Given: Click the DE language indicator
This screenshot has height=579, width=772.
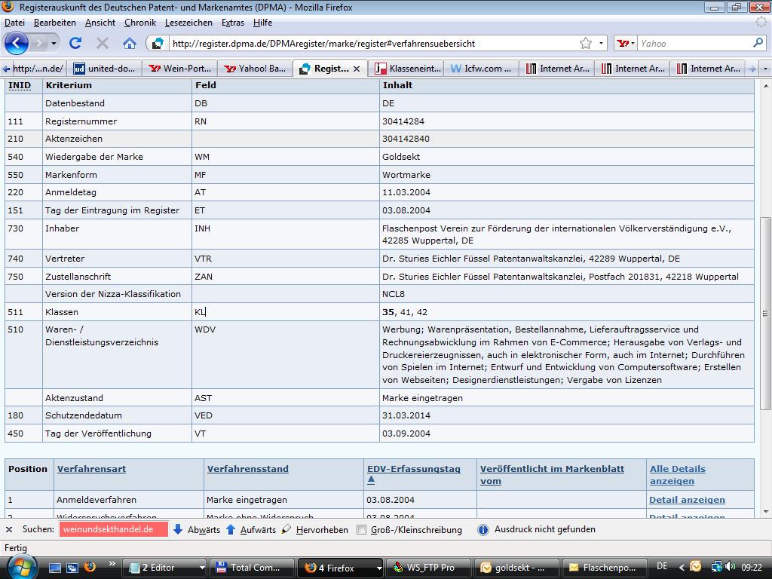Looking at the screenshot, I should [662, 567].
